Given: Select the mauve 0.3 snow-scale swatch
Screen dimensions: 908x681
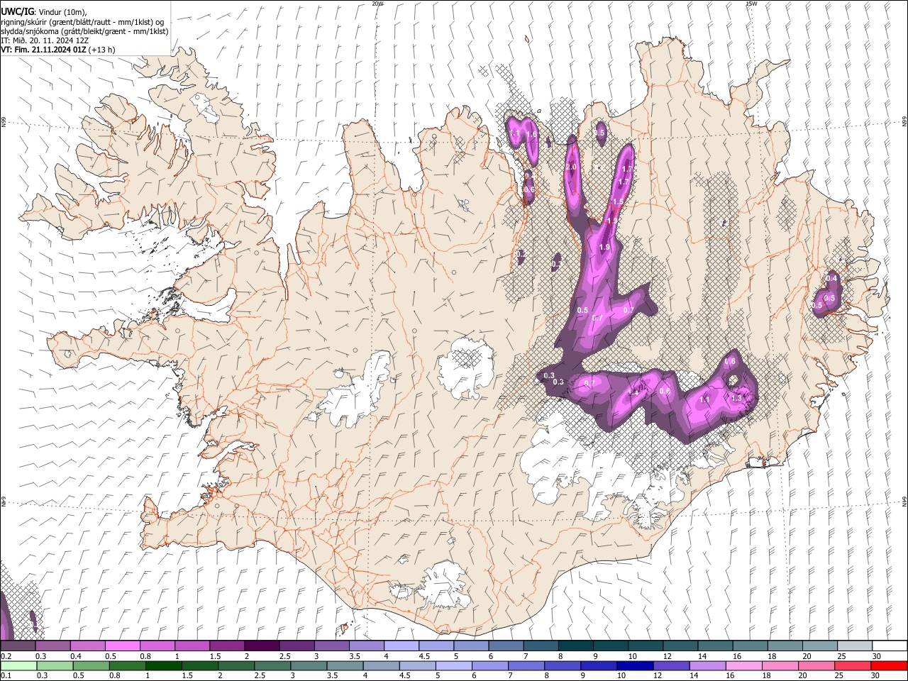Looking at the screenshot, I should point(52,646).
